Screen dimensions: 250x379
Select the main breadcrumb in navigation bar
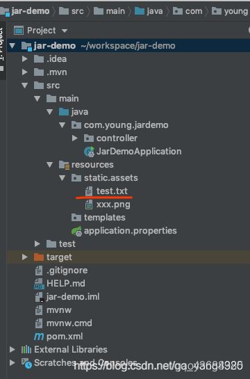(109, 11)
